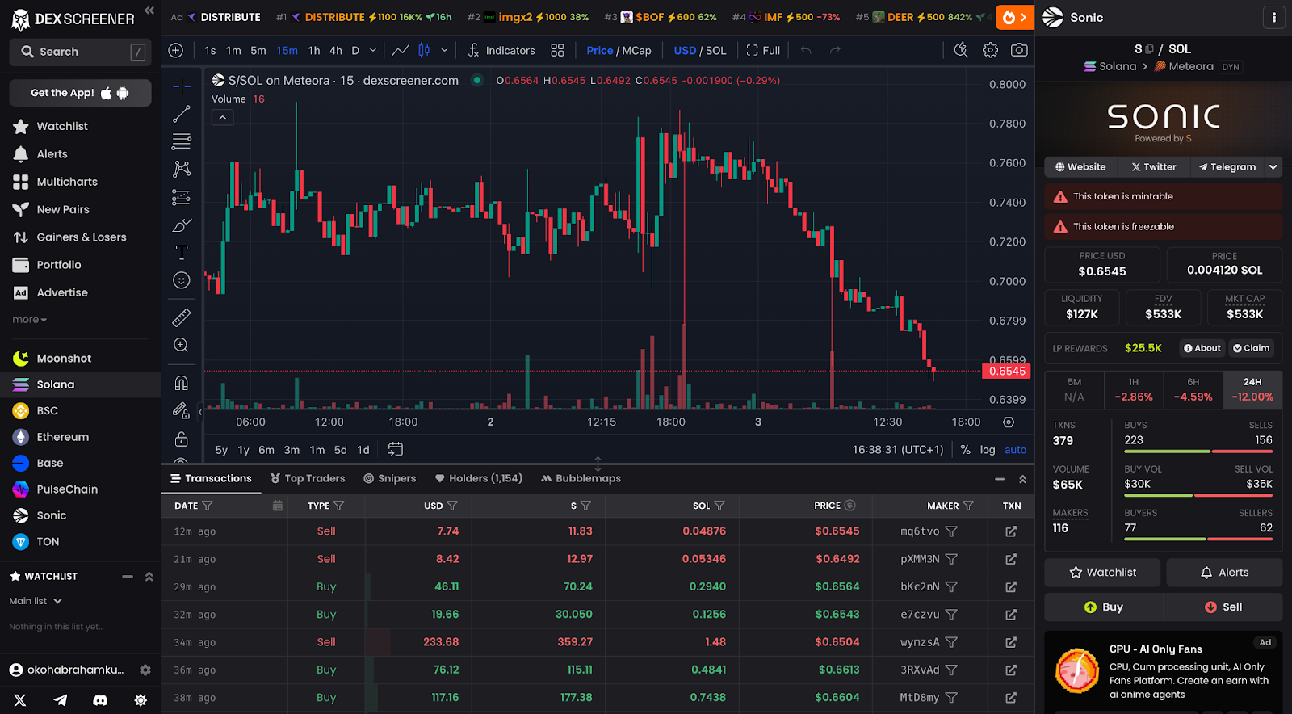1292x714 pixels.
Task: Switch chart to Full screen mode
Action: tap(763, 50)
